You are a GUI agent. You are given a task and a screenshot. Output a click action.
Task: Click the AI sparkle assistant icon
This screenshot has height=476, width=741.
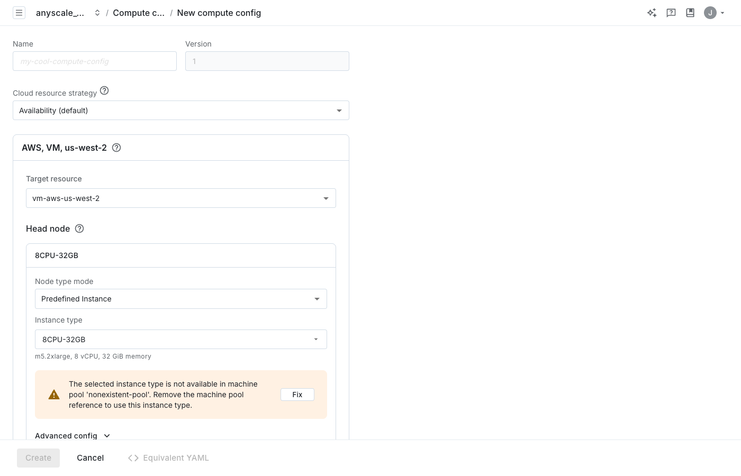pos(652,13)
